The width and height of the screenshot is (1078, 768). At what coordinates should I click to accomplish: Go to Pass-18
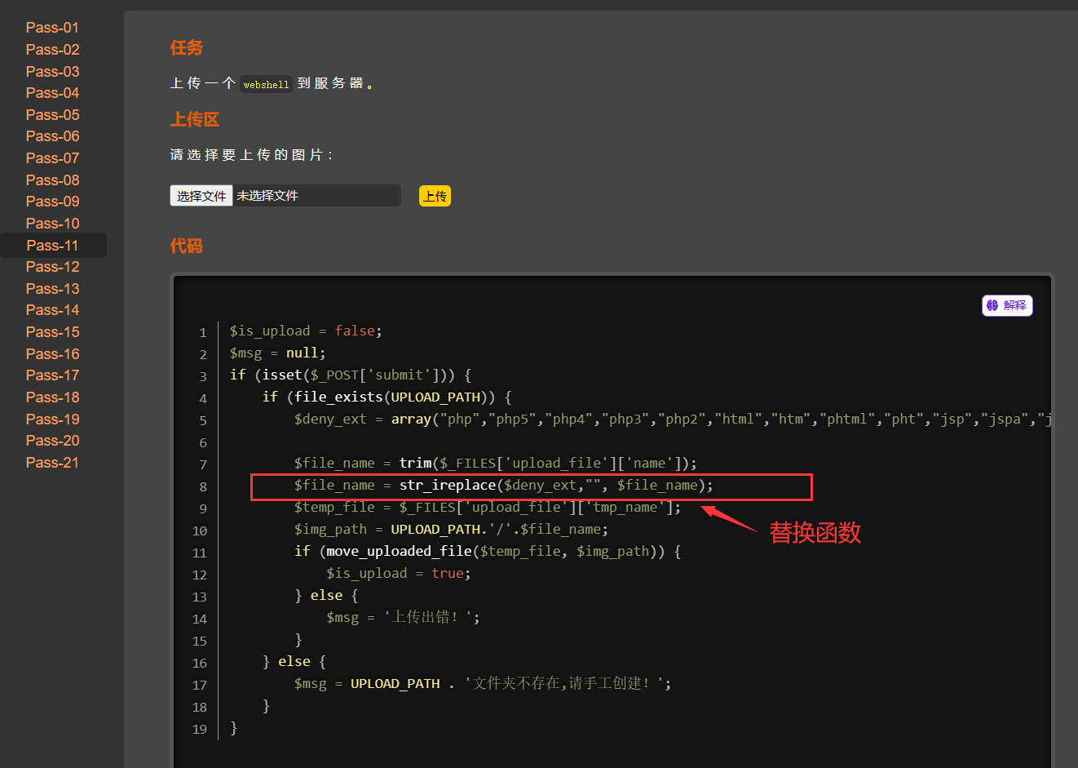pos(53,397)
